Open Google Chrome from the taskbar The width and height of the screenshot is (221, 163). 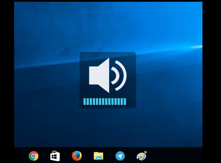(34, 156)
